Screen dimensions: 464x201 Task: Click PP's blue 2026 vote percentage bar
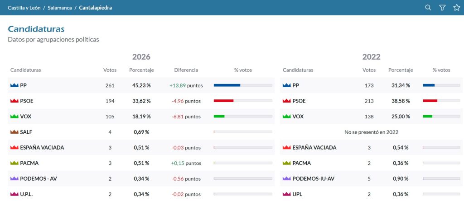(x=227, y=85)
